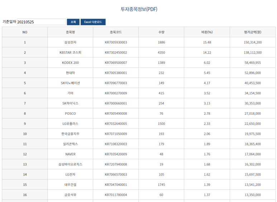Screen dimensions: 277x202
Task: Click the 1.37 weight percentage cell
Action: tap(207, 195)
